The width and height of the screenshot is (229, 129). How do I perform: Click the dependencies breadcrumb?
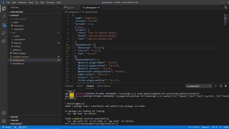[x=90, y=12]
